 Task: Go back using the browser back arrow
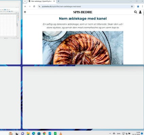click(25, 6)
